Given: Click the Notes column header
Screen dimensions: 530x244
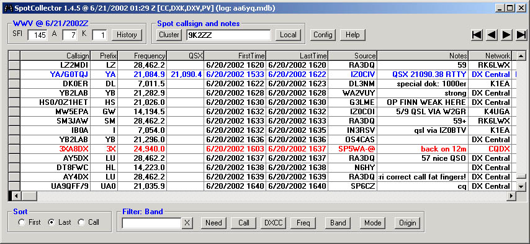Looking at the screenshot, I should (423, 55).
